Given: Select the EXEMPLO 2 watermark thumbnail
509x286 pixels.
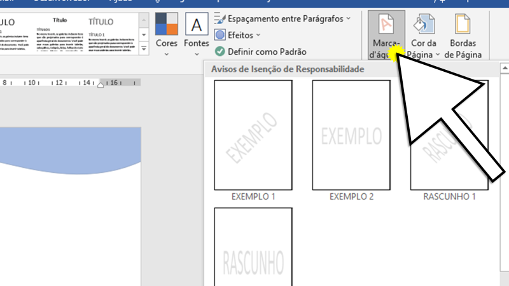Looking at the screenshot, I should click(x=351, y=135).
